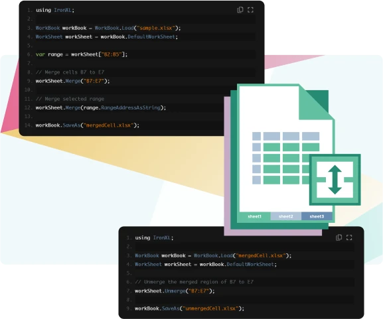This screenshot has height=319, width=383.
Task: Switch to the sheet2 tab
Action: (x=286, y=216)
